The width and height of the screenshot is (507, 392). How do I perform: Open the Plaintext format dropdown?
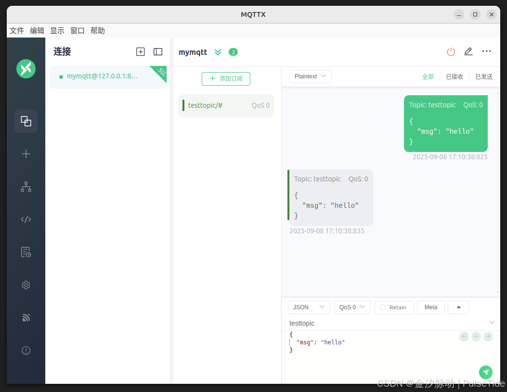pos(310,76)
